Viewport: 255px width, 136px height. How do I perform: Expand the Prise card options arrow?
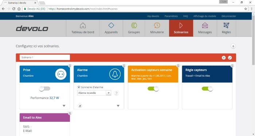pyautogui.click(x=64, y=106)
